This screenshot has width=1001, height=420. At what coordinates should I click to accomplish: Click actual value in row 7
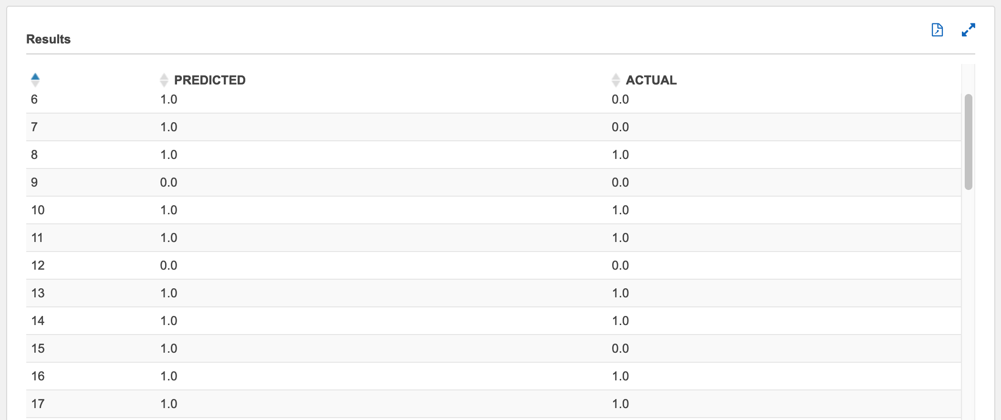[620, 127]
